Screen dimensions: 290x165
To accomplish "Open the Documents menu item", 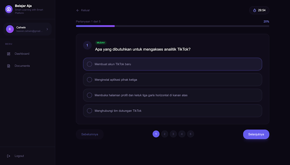I will click(x=22, y=66).
